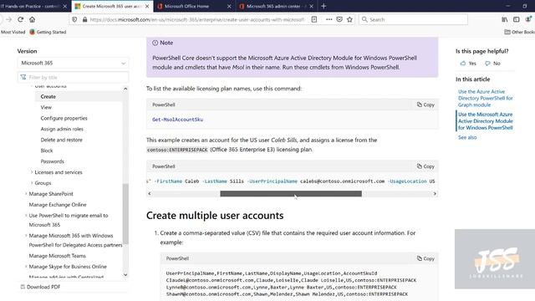
Task: Toggle reader view icon in address bar
Action: [314, 19]
